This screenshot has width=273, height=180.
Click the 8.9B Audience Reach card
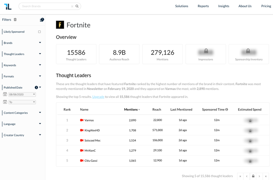pyautogui.click(x=119, y=54)
